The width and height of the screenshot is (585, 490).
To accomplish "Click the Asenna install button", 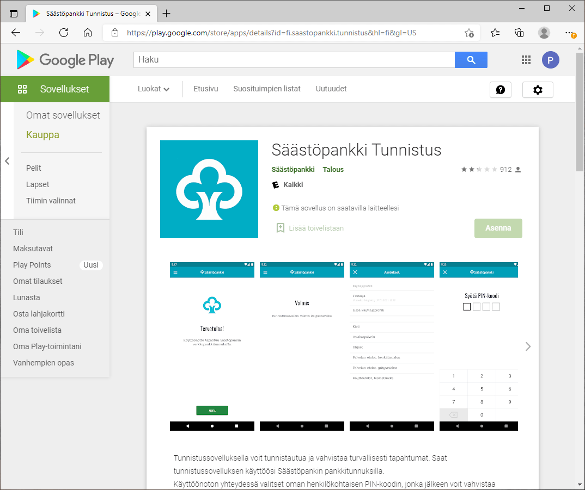I will pyautogui.click(x=498, y=228).
